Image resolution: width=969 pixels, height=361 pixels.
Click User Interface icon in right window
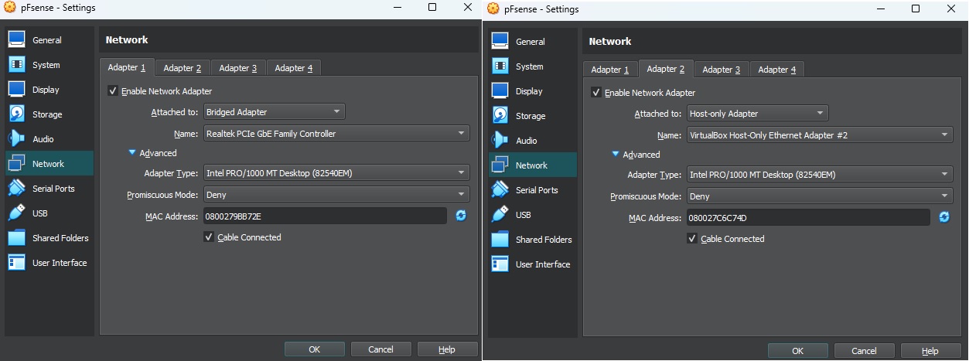pos(500,264)
